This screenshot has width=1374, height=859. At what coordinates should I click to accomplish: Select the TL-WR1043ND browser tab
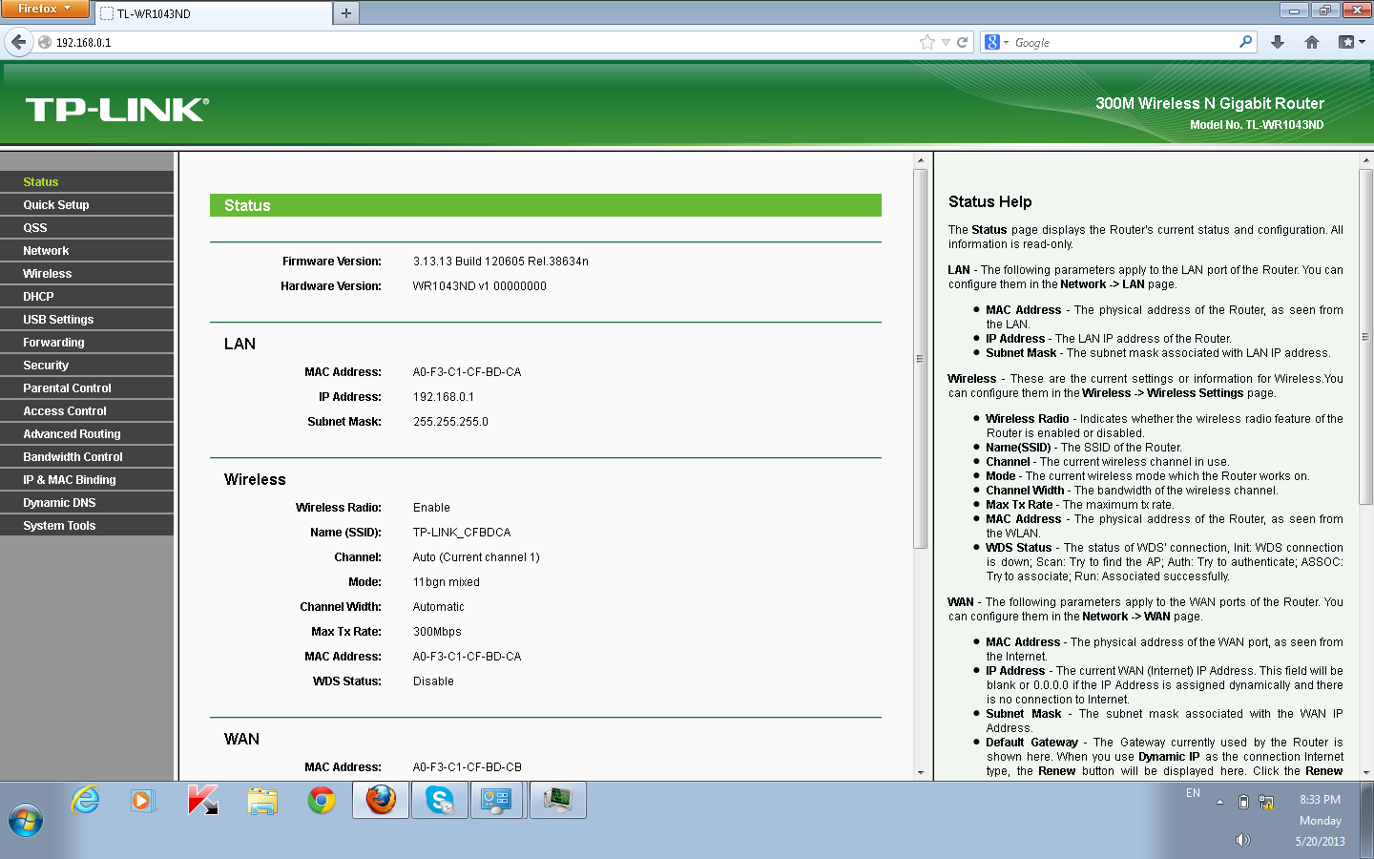(212, 13)
